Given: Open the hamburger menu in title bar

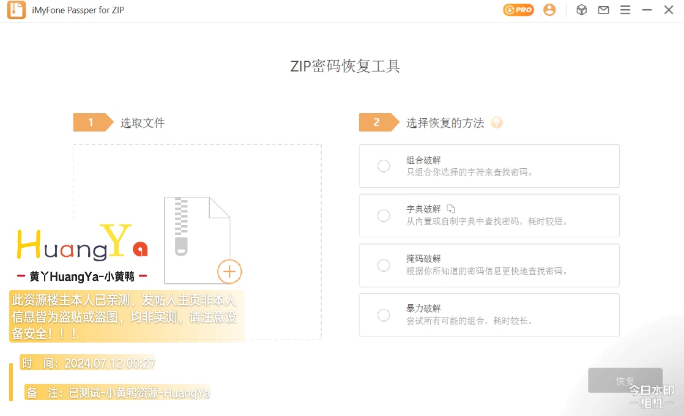Looking at the screenshot, I should [x=625, y=10].
